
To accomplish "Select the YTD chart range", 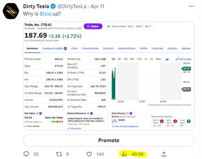I will pyautogui.click(x=139, y=59).
